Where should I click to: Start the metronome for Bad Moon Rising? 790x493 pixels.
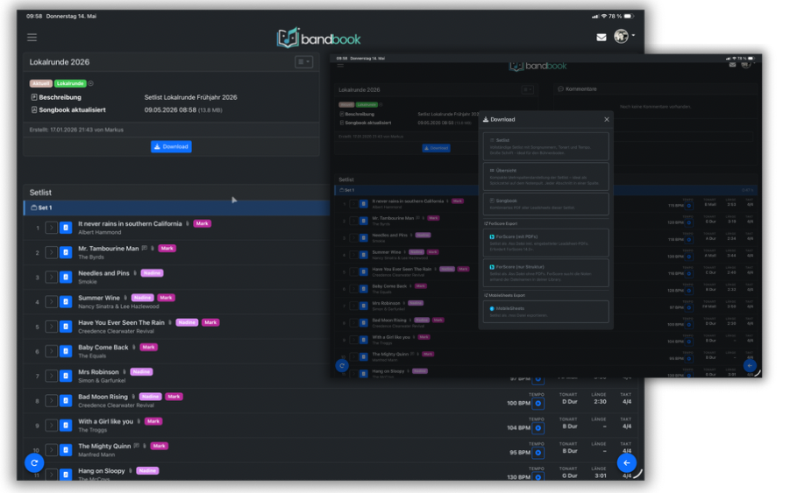538,404
